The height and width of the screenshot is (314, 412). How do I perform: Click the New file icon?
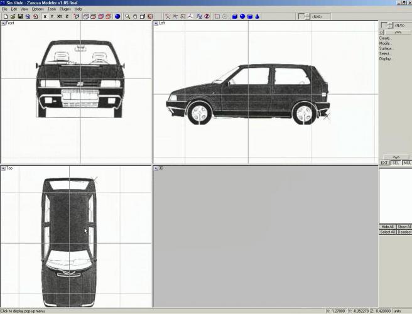click(x=5, y=16)
